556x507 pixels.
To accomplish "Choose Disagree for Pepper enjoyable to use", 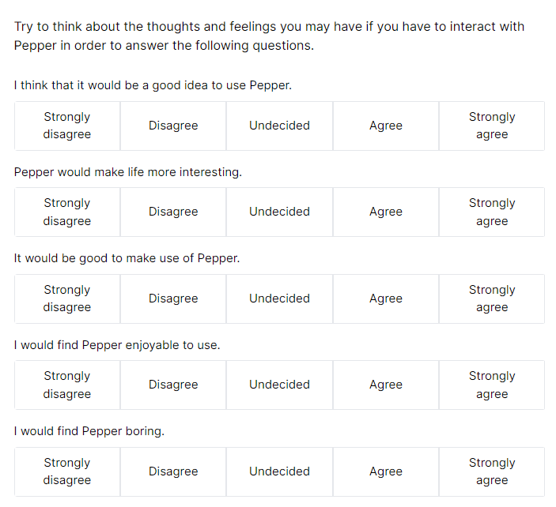I will [x=173, y=385].
